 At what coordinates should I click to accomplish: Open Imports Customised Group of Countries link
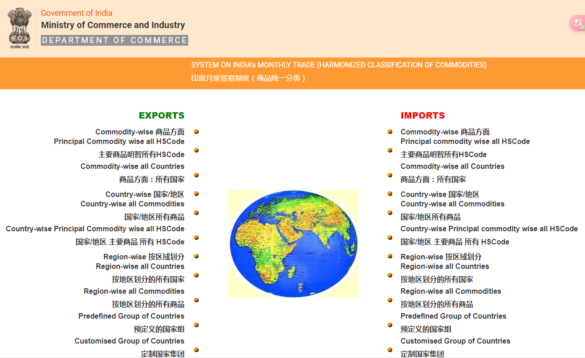[455, 341]
